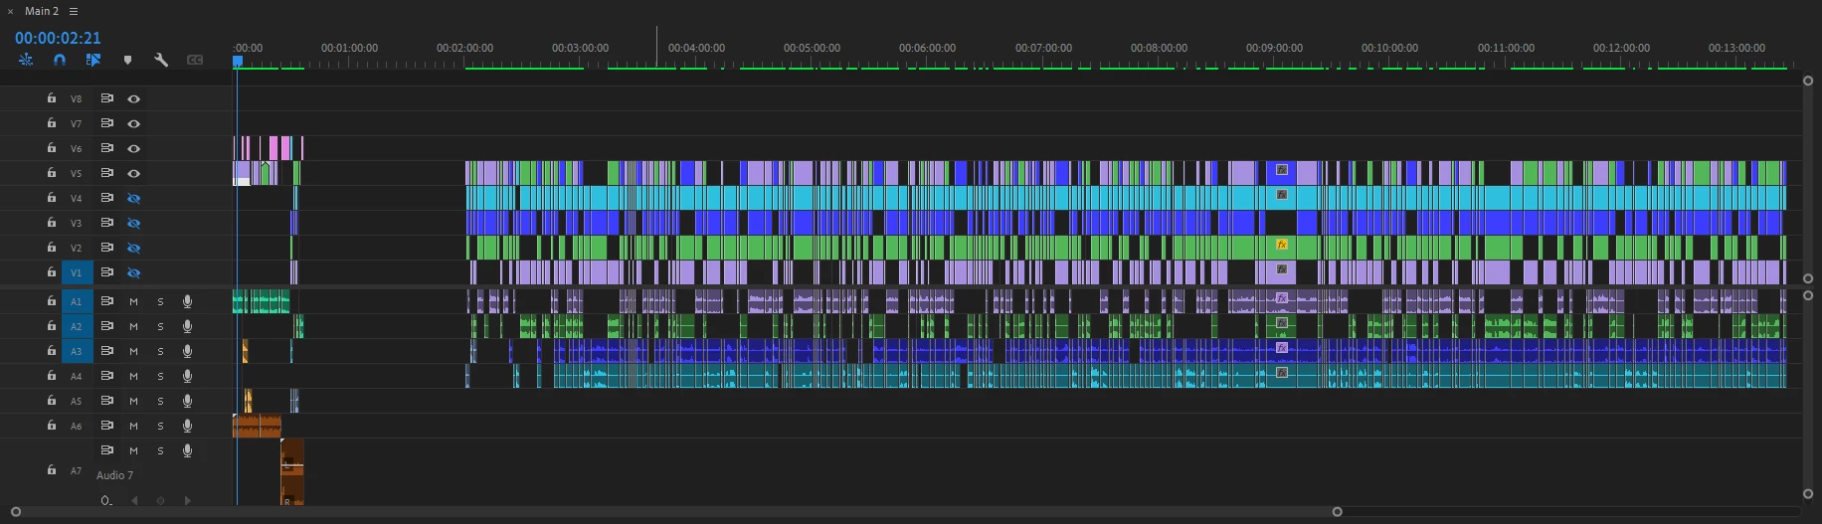The width and height of the screenshot is (1822, 524).
Task: Toggle sync lock on track V3
Action: click(x=106, y=223)
